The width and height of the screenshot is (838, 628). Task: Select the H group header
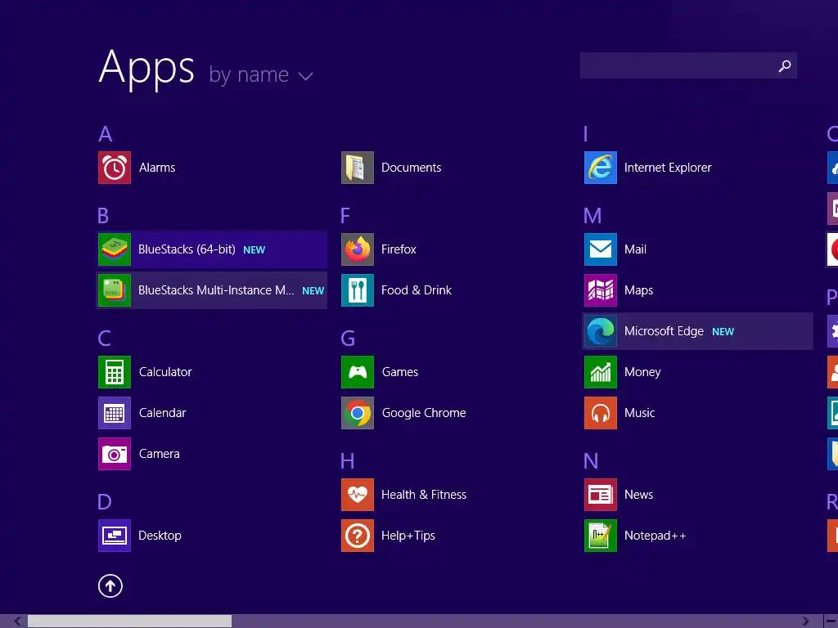click(x=347, y=461)
